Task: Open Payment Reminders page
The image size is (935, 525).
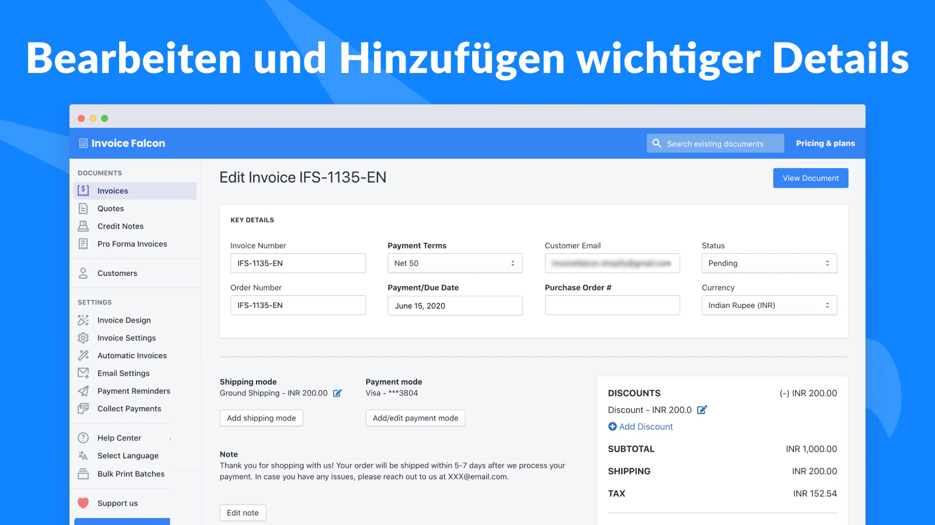Action: click(135, 391)
